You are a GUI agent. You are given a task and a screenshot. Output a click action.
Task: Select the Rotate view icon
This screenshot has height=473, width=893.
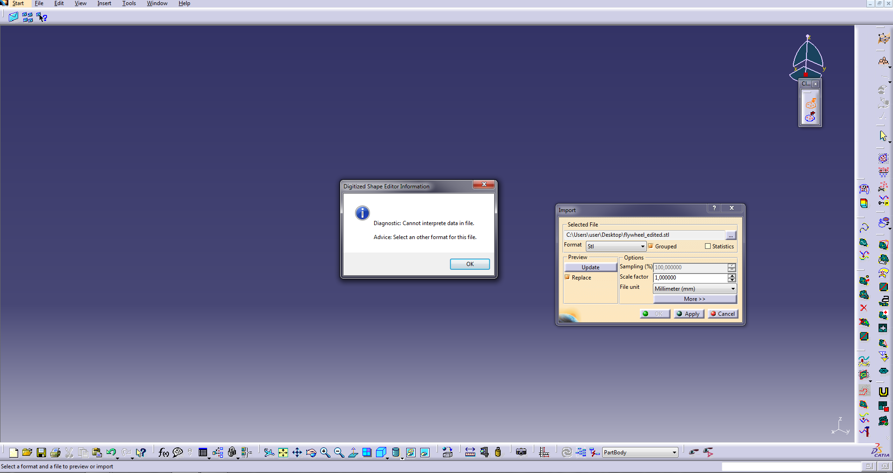311,453
